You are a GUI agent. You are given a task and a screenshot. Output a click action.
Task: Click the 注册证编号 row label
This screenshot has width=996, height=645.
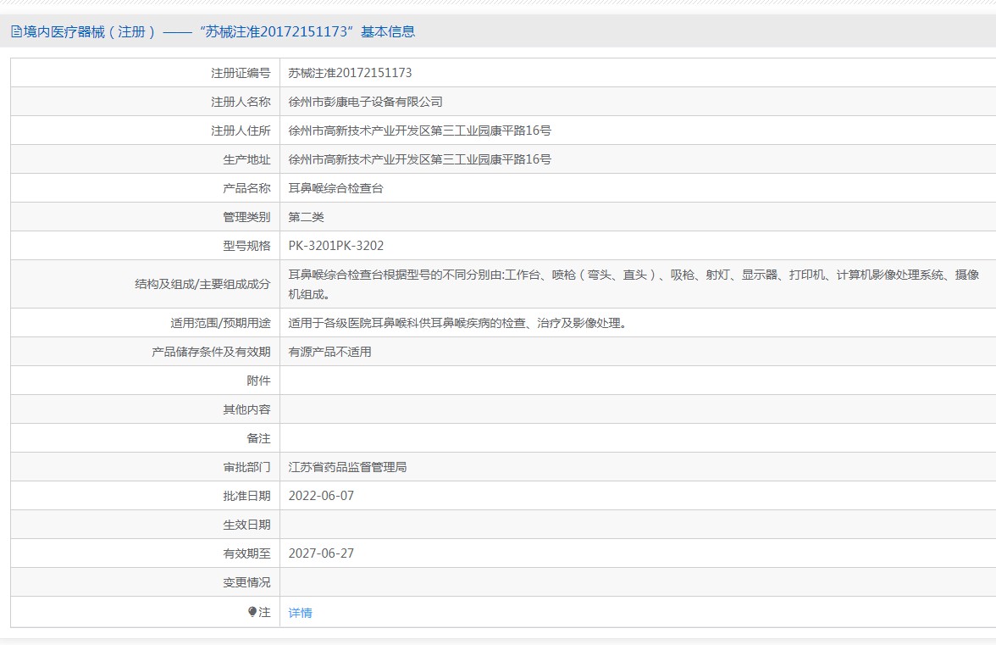[241, 73]
